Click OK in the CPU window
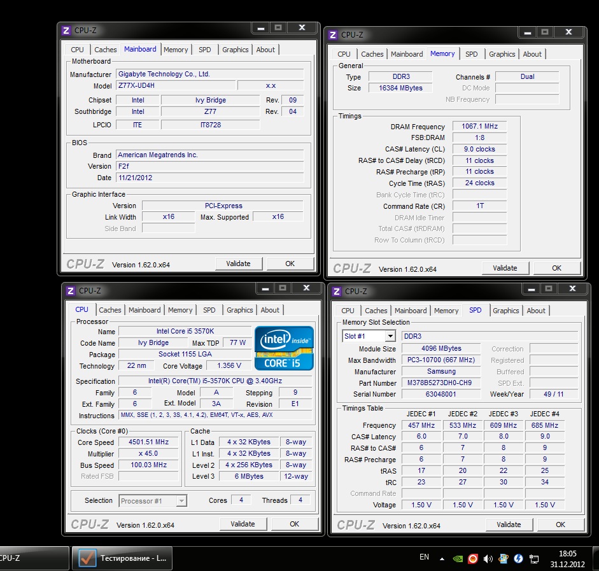Image resolution: width=599 pixels, height=571 pixels. click(294, 524)
